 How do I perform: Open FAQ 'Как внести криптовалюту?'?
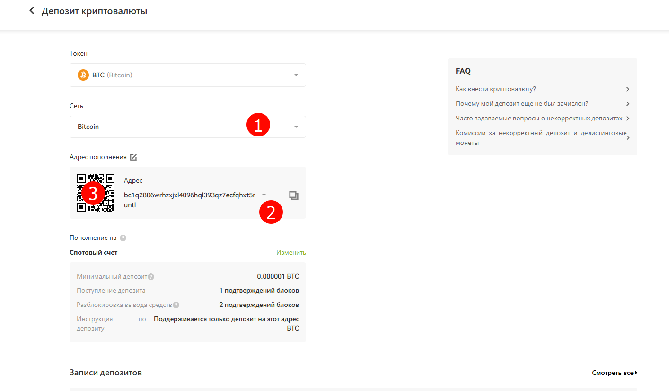coord(495,89)
